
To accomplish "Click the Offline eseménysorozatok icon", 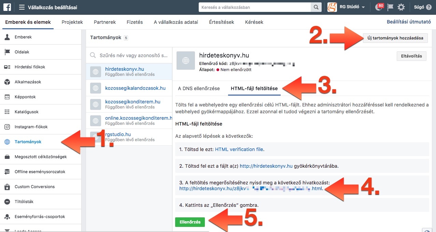I will [7, 172].
